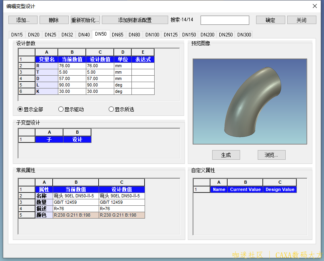Select design value cell for K (30.00)
This screenshot has width=324, height=261.
pyautogui.click(x=100, y=92)
